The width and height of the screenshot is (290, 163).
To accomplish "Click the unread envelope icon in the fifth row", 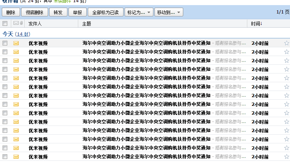I will [16, 78].
